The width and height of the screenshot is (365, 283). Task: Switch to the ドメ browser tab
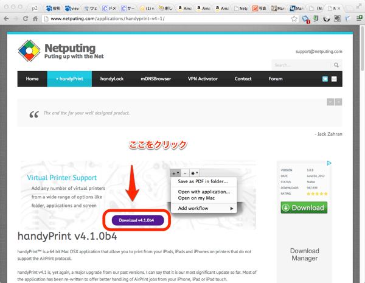[109, 9]
